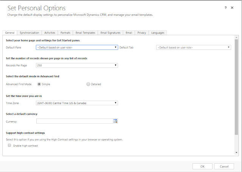Click the help question mark icon
This screenshot has height=172, width=242.
226,8
